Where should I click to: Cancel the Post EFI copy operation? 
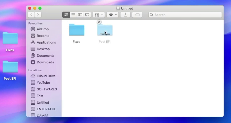click(x=99, y=22)
